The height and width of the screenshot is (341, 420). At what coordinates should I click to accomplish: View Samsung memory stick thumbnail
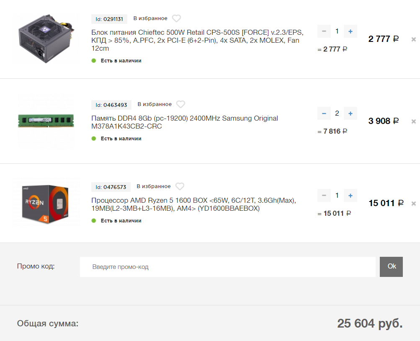(x=46, y=121)
